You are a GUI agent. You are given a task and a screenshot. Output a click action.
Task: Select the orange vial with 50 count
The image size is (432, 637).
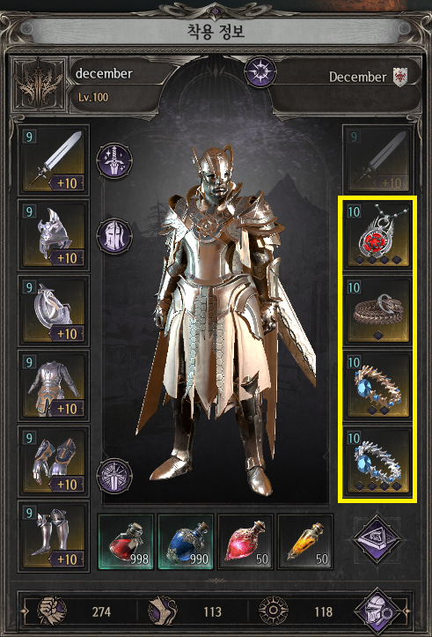[x=305, y=542]
